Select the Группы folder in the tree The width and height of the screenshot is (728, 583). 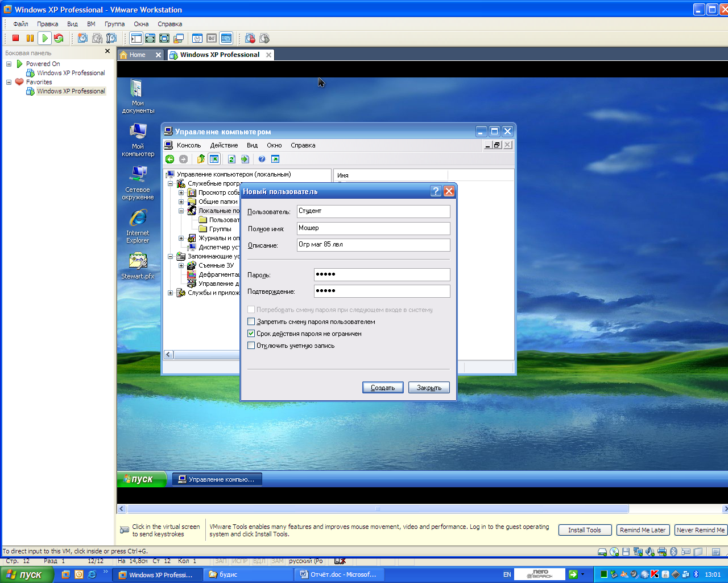pos(220,229)
